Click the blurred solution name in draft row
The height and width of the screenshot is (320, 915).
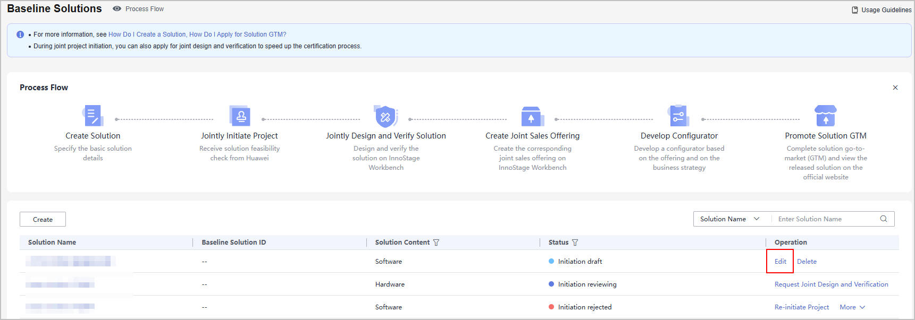pyautogui.click(x=70, y=261)
